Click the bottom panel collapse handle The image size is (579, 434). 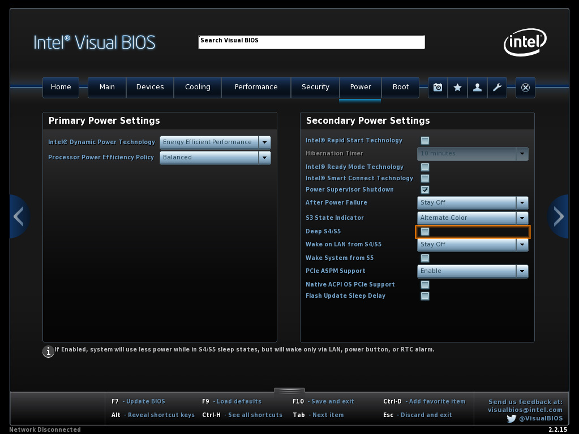(290, 390)
